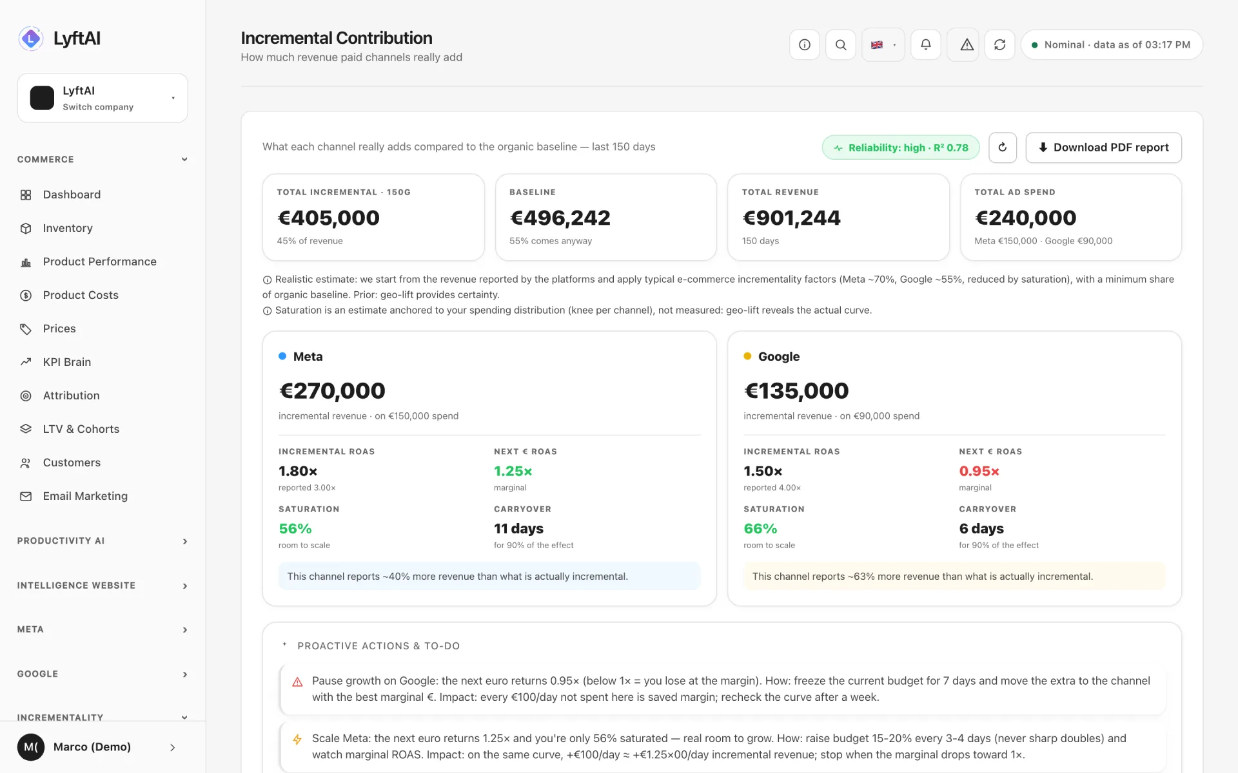Image resolution: width=1238 pixels, height=773 pixels.
Task: Click the Product Performance chart icon
Action: (x=26, y=262)
